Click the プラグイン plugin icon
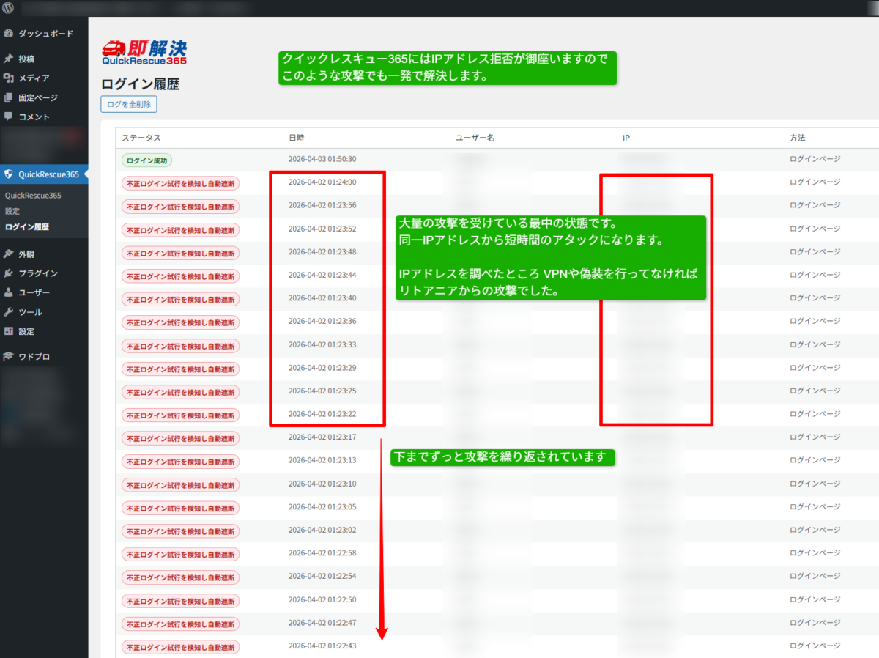The height and width of the screenshot is (658, 879). (9, 273)
